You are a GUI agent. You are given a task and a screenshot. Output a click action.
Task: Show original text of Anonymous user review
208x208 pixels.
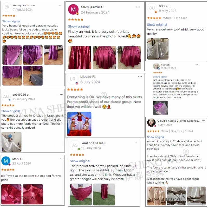[x=11, y=21]
